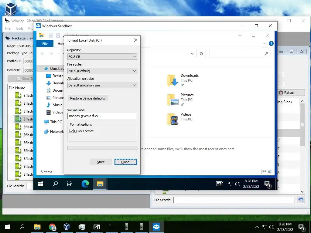Open the File system NTFS dropdown

(102, 71)
